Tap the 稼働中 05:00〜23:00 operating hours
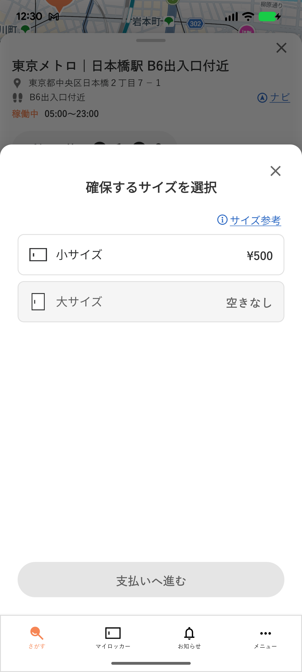The width and height of the screenshot is (302, 672). pos(55,114)
